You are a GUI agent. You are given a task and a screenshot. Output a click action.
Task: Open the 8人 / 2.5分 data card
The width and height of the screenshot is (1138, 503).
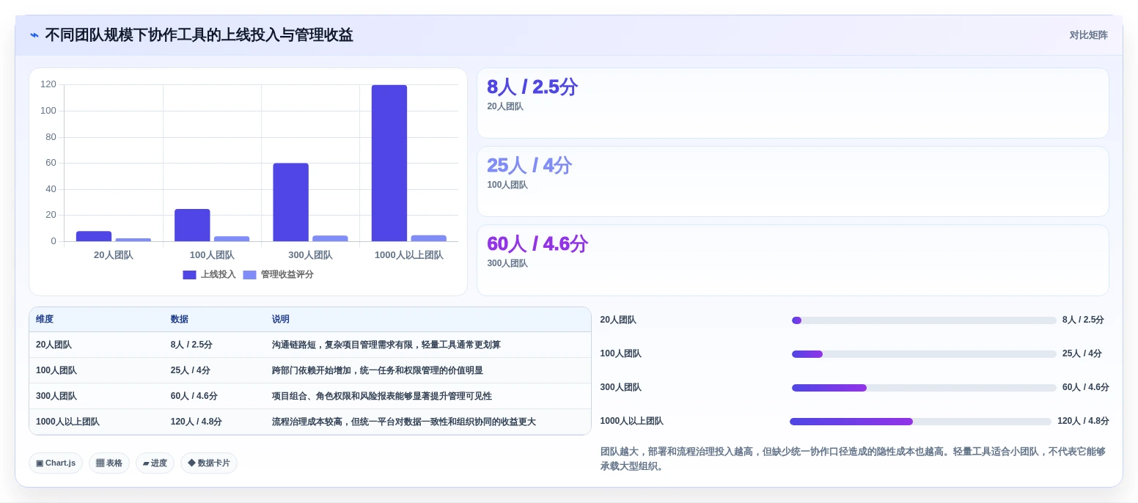coord(793,103)
